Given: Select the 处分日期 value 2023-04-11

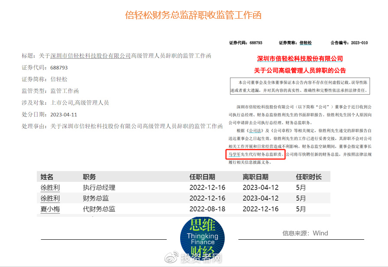Looking at the screenshot, I should (x=64, y=115).
